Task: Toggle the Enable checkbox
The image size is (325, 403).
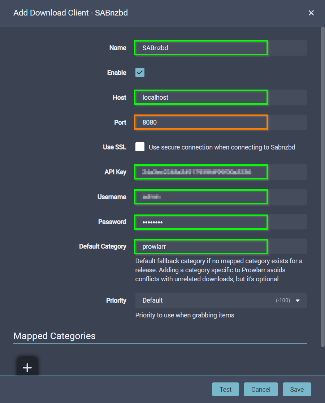Action: [140, 73]
